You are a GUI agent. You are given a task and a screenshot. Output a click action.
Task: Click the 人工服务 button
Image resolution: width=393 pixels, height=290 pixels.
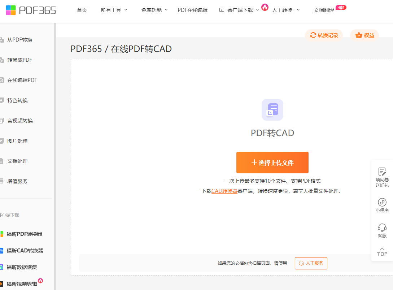(x=311, y=263)
